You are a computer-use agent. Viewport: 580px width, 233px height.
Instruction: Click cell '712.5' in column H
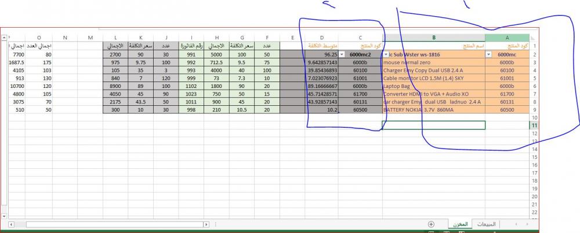click(x=216, y=62)
